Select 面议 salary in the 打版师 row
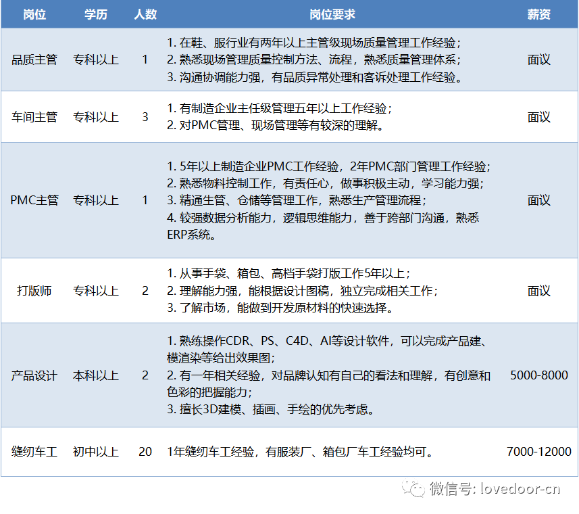The image size is (579, 514). (538, 291)
